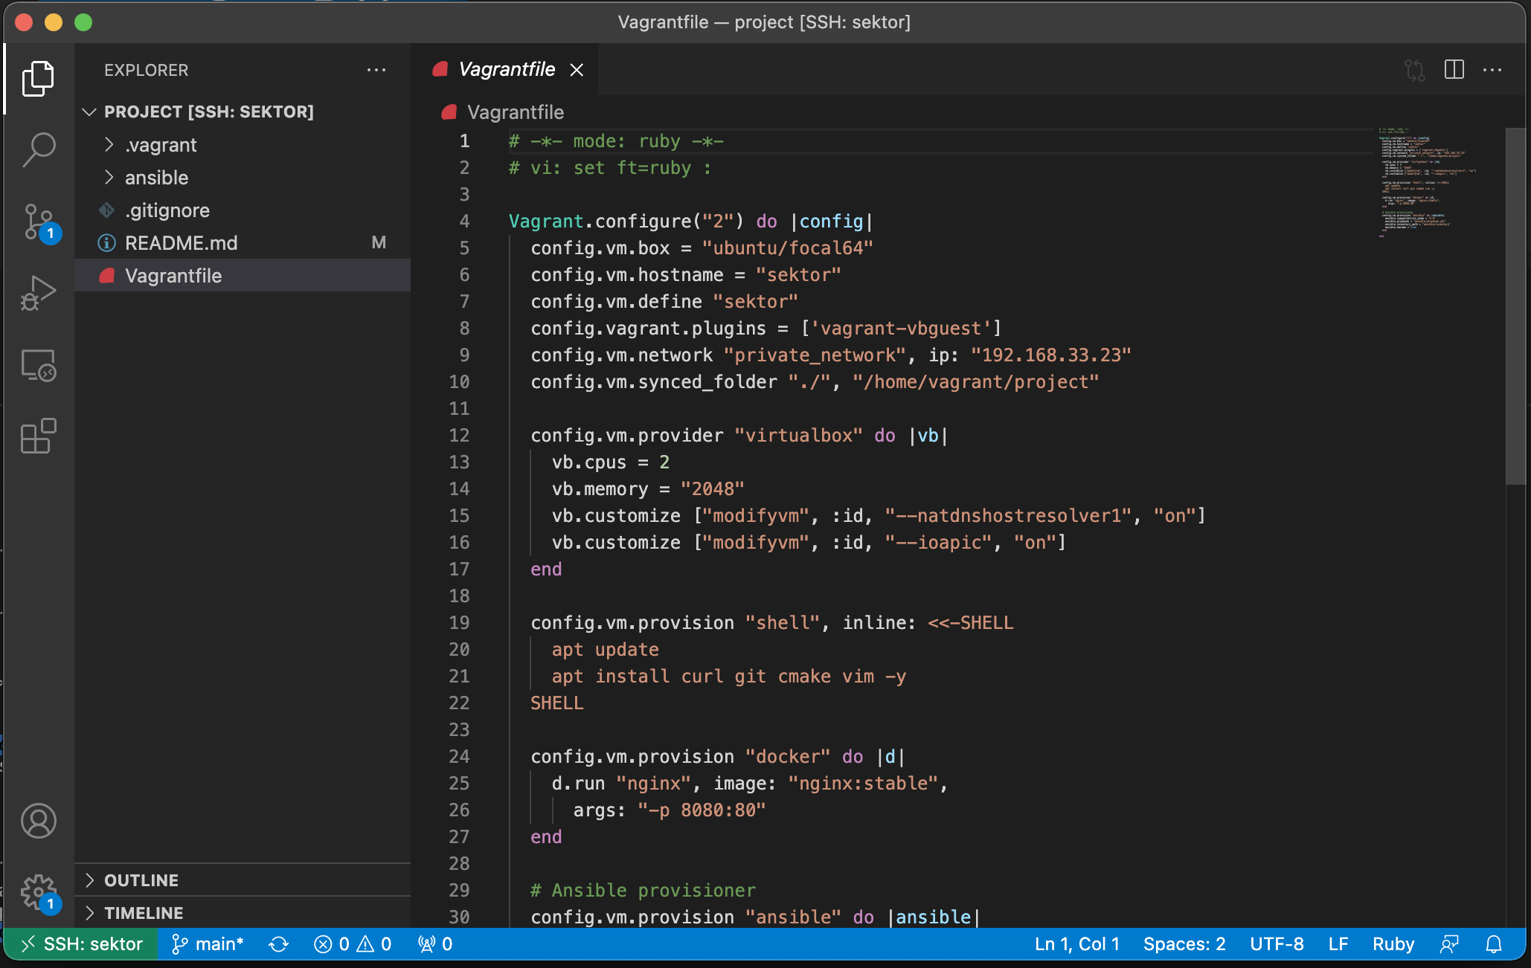
Task: Expand the .vagrant folder
Action: (x=243, y=145)
